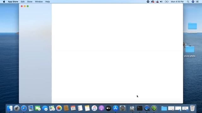This screenshot has height=113, width=202.
Task: Open the Window menu
Action: [x=39, y=2]
